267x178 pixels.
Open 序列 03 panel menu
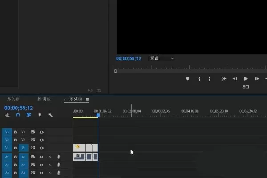(x=87, y=99)
